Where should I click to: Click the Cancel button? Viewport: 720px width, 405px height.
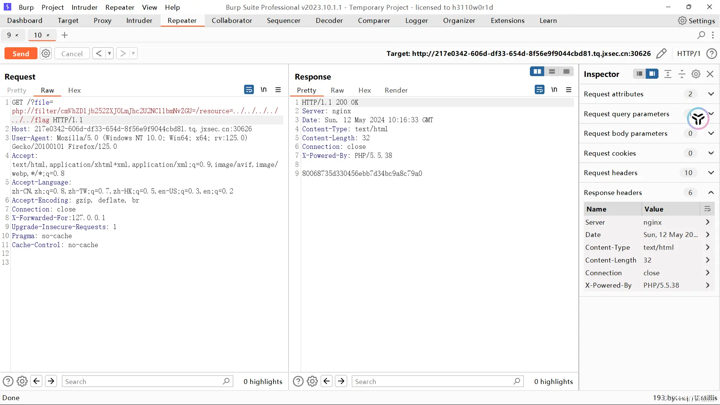[x=72, y=54]
